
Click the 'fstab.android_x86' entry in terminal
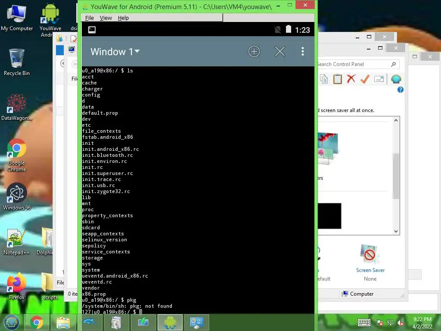[107, 137]
